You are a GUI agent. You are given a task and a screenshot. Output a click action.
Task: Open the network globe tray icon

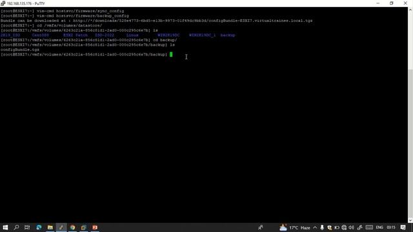(x=344, y=227)
